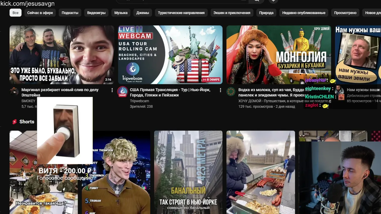Viewport: 381px width, 214px height.
Task: Click the red Shorts logo icon
Action: coord(14,122)
